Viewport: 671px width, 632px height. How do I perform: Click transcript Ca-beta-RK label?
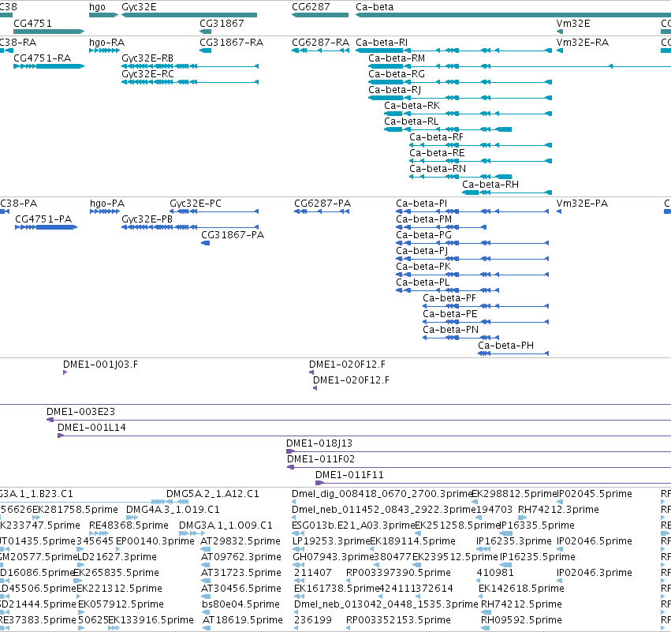click(412, 106)
